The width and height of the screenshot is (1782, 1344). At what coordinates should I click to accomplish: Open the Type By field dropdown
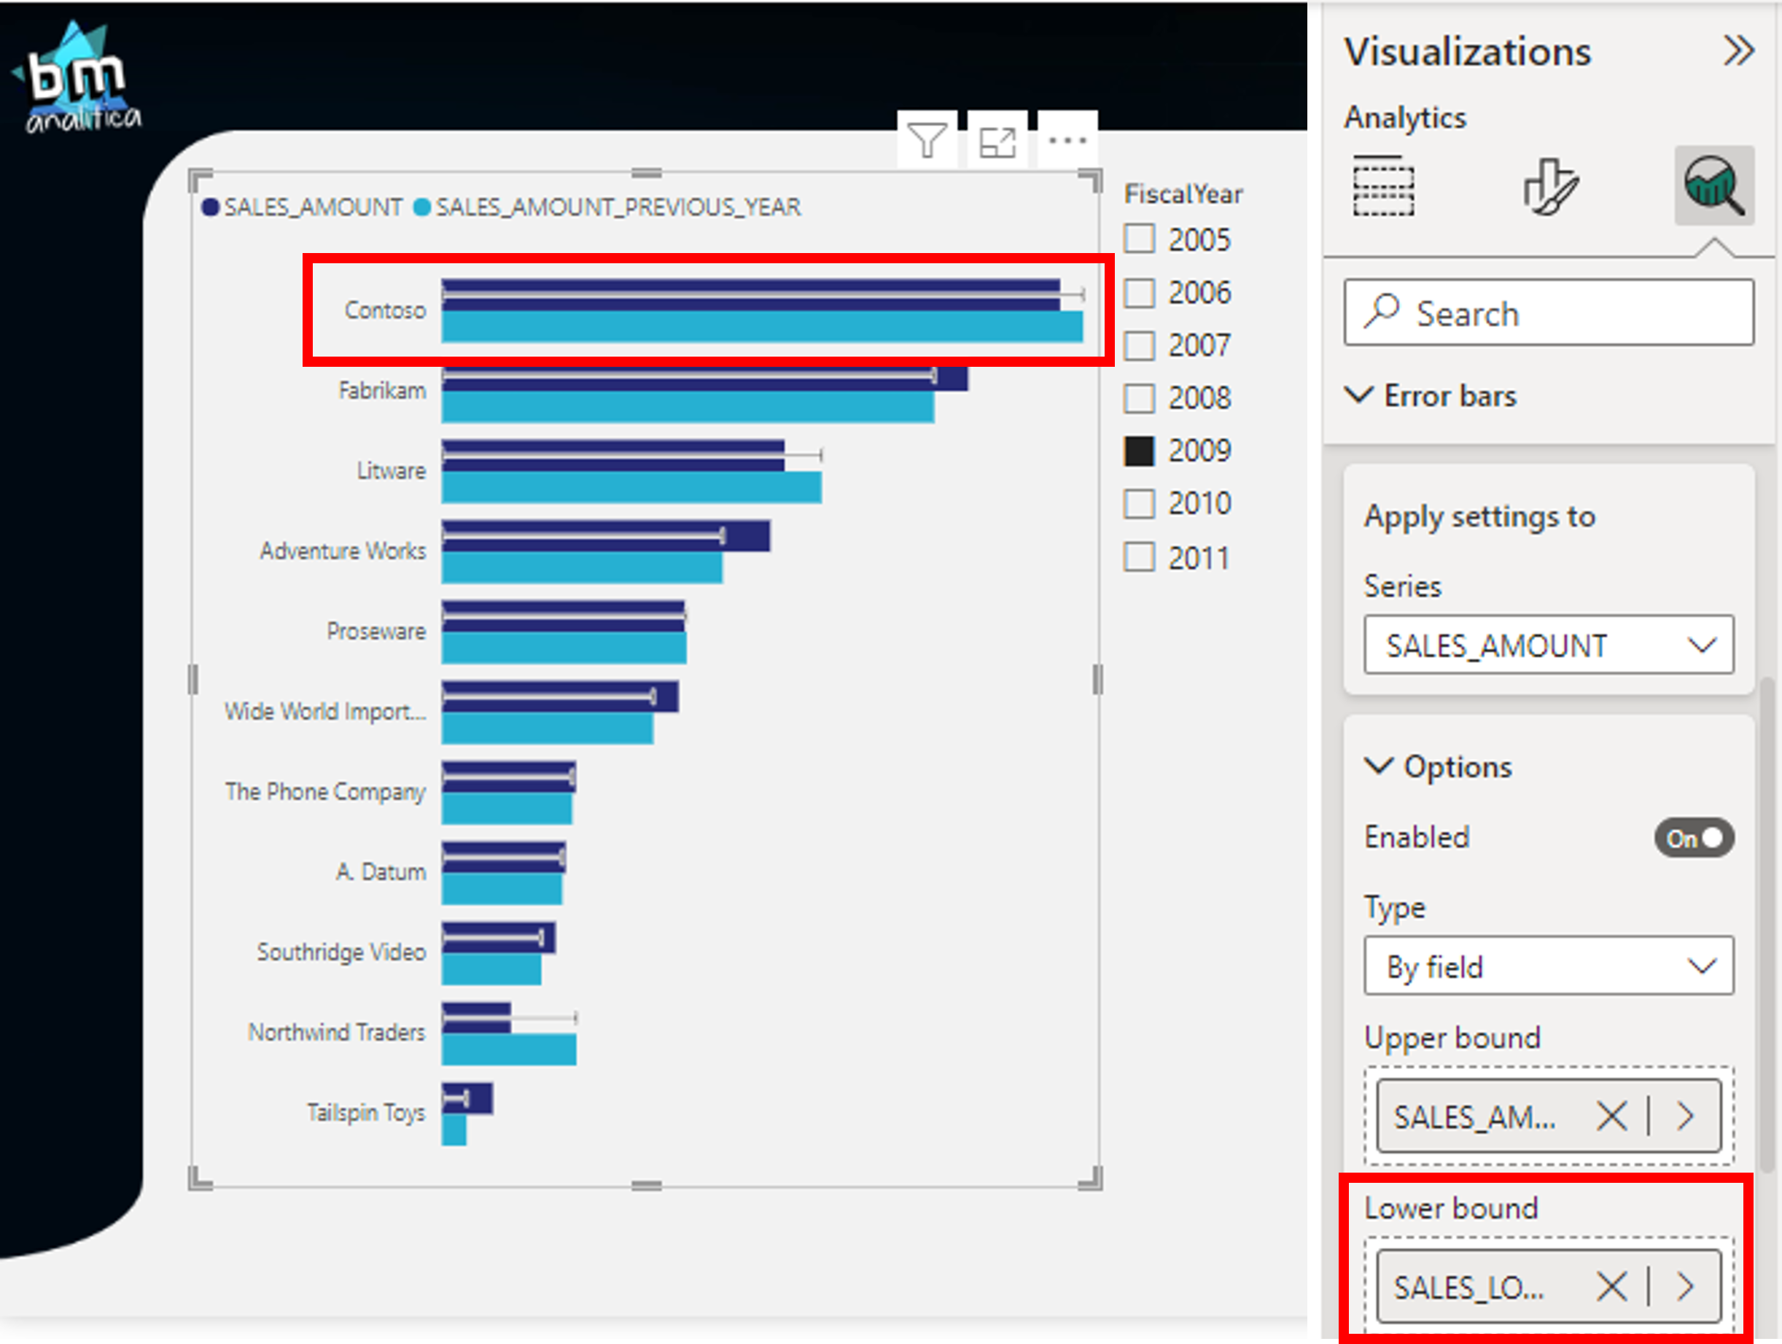point(1549,966)
